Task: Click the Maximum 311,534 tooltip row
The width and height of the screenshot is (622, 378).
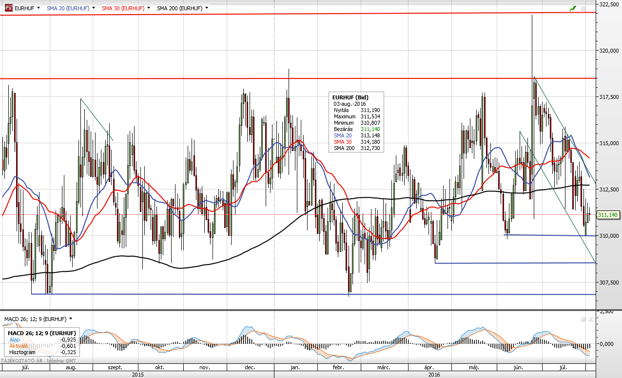Action: pyautogui.click(x=357, y=116)
